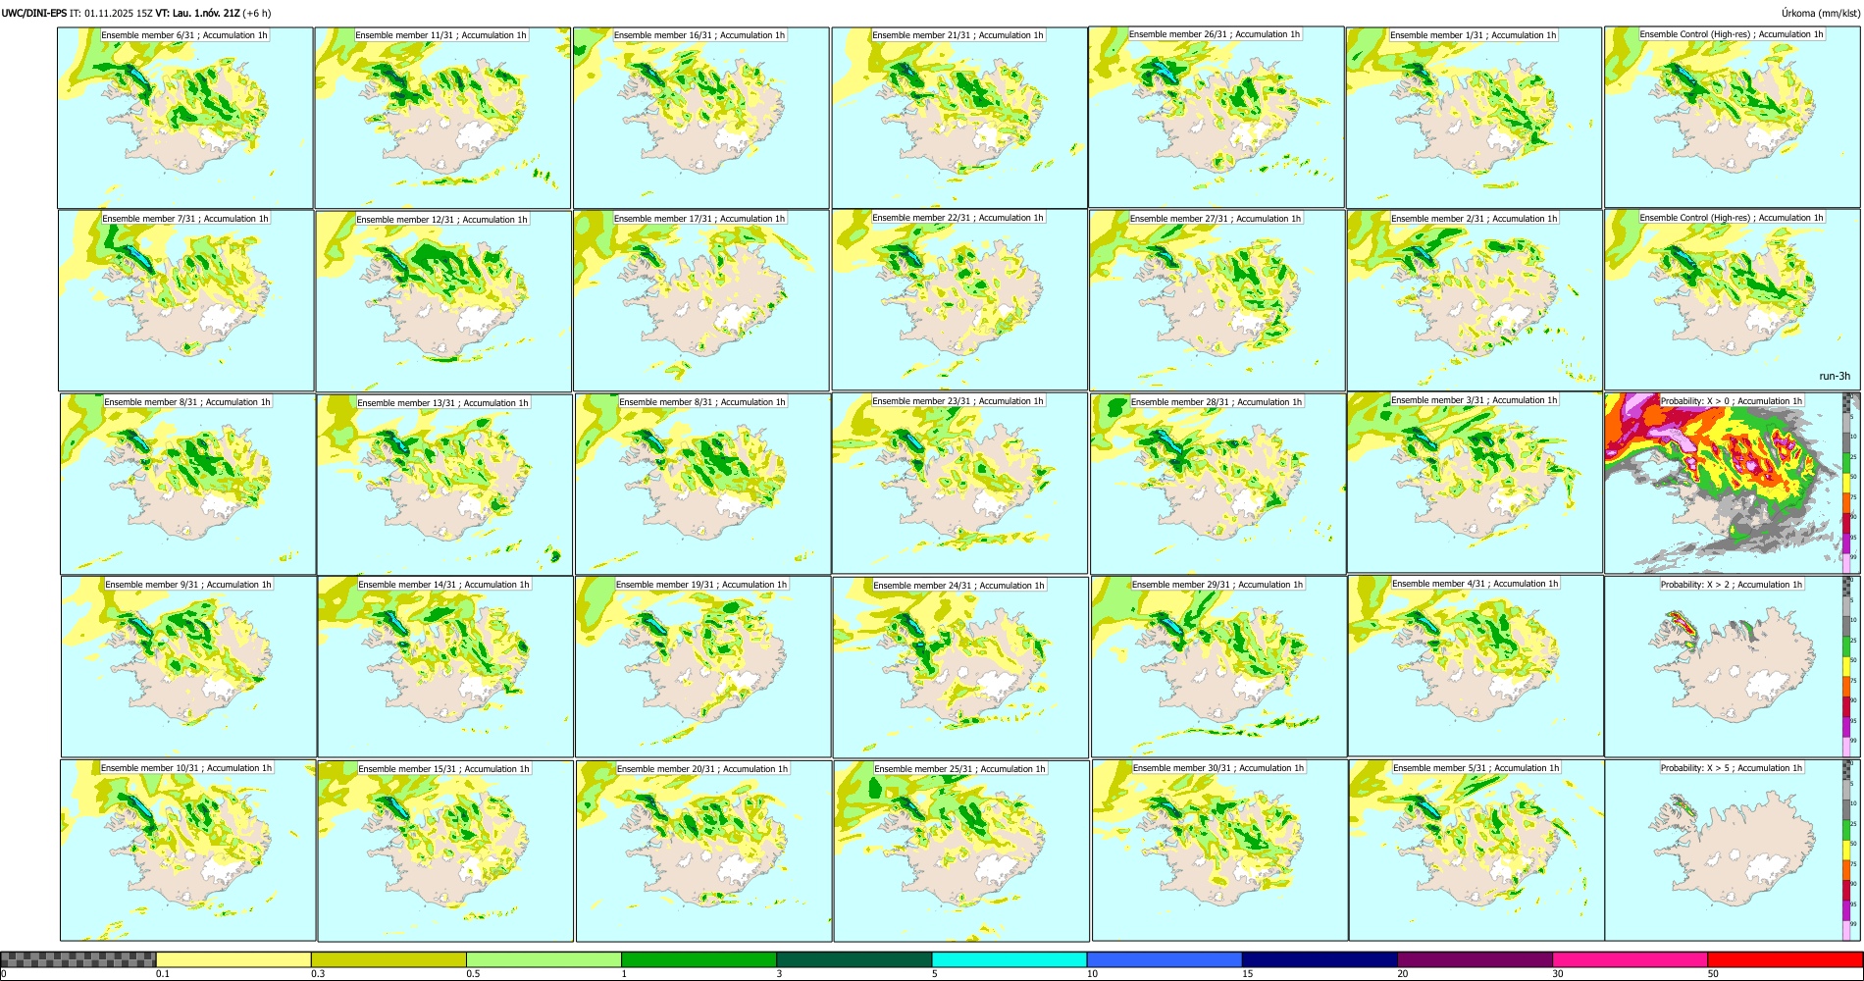View the Ensemble member 27/31 map
Image resolution: width=1864 pixels, height=981 pixels.
coord(1217,300)
